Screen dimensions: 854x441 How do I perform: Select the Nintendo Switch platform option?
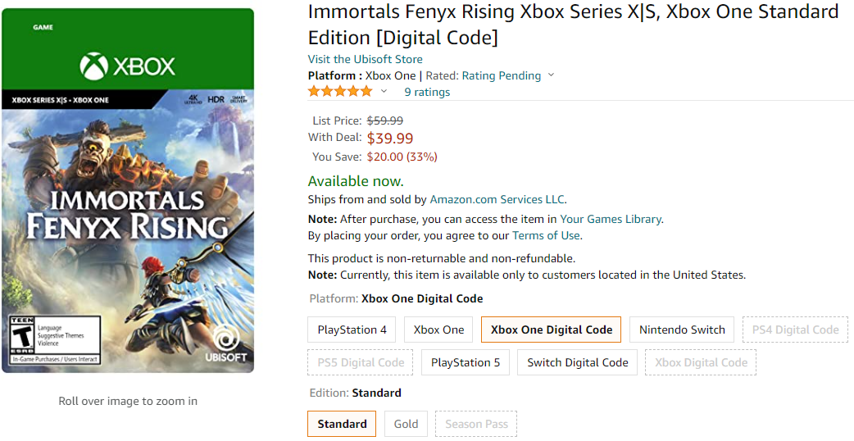(x=682, y=330)
